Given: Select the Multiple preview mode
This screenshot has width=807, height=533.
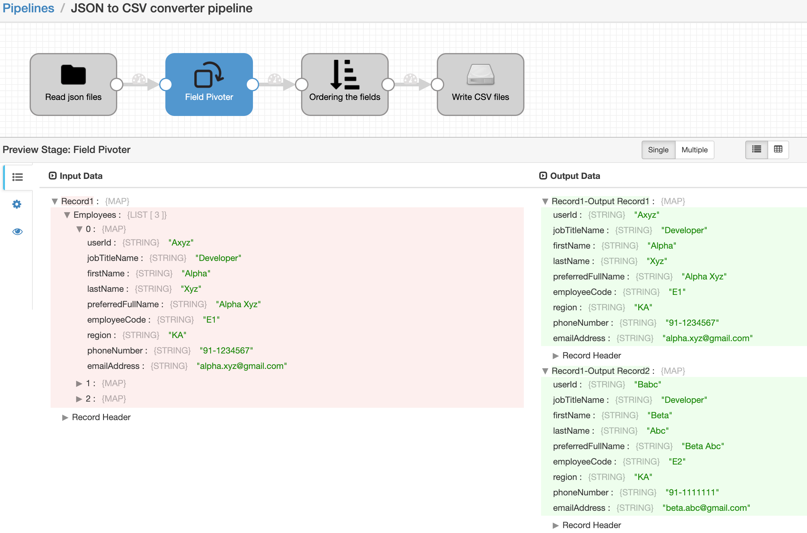Looking at the screenshot, I should (x=694, y=150).
